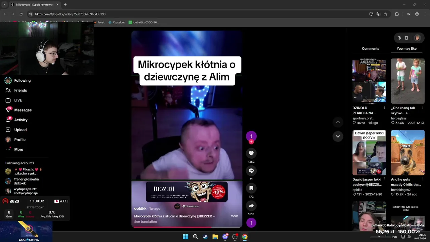Open the Chrome tab search dropdown

point(4,5)
